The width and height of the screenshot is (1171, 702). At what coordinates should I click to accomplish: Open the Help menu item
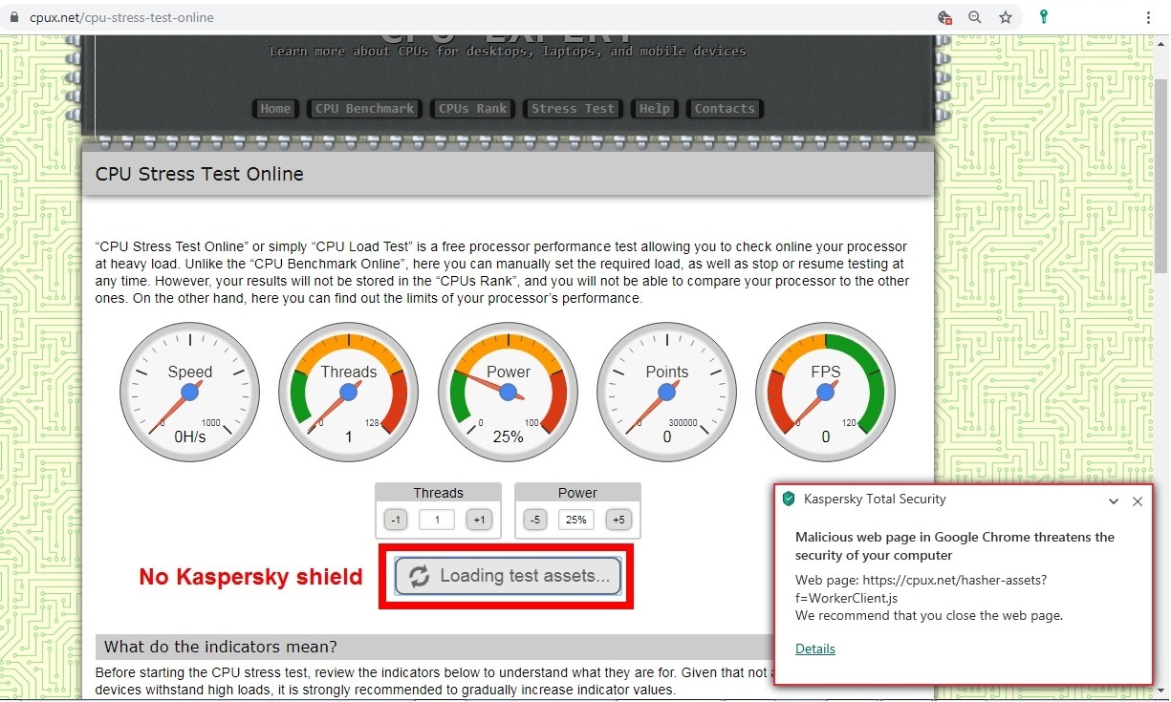(x=655, y=108)
